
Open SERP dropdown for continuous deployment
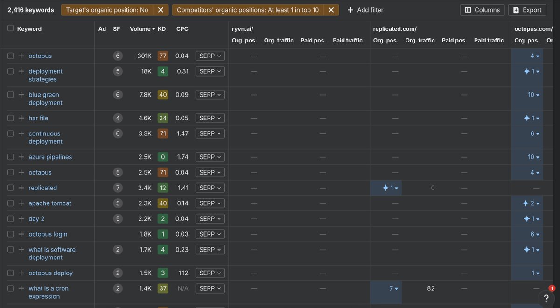[210, 133]
